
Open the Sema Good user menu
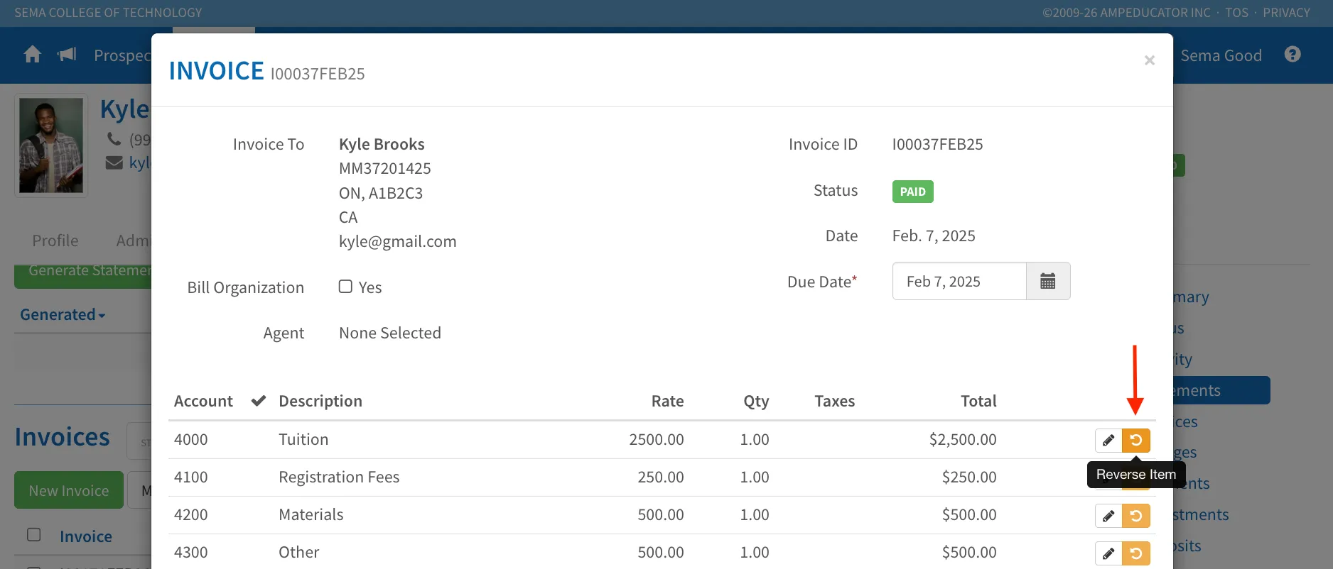tap(1221, 55)
